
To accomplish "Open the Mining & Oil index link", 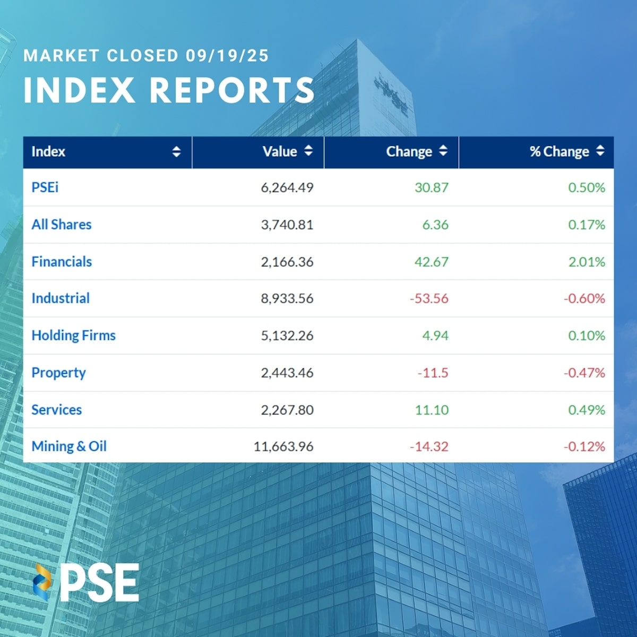I will 69,446.
